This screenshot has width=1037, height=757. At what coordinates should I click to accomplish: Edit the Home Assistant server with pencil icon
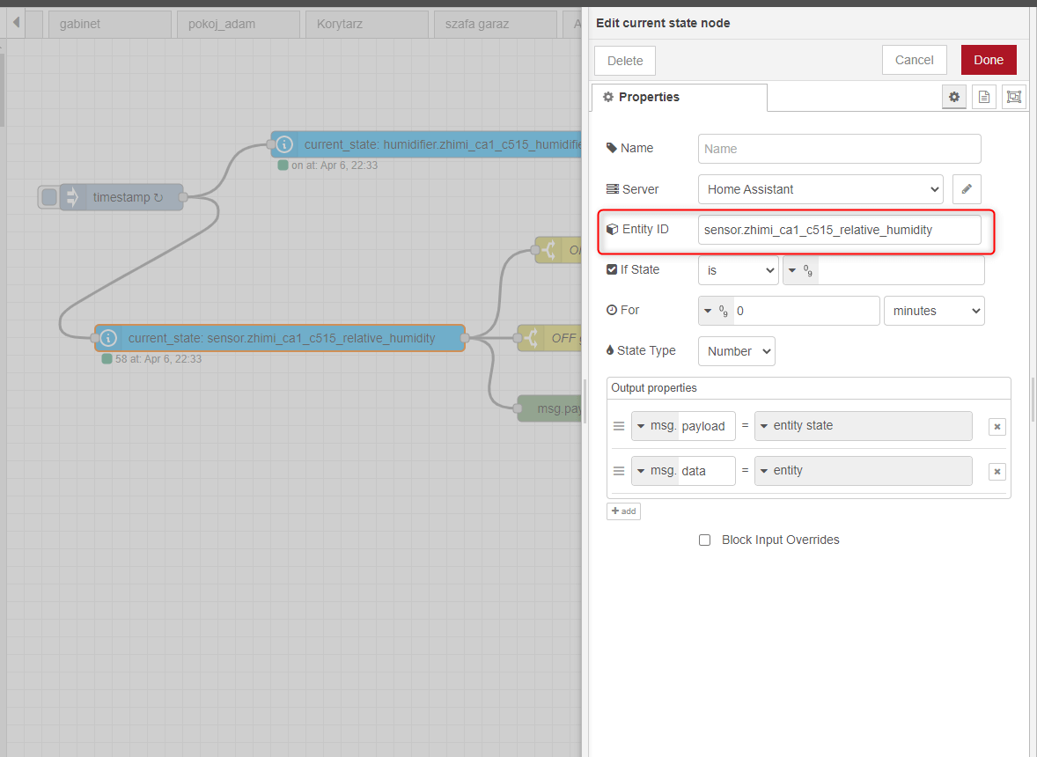(967, 188)
